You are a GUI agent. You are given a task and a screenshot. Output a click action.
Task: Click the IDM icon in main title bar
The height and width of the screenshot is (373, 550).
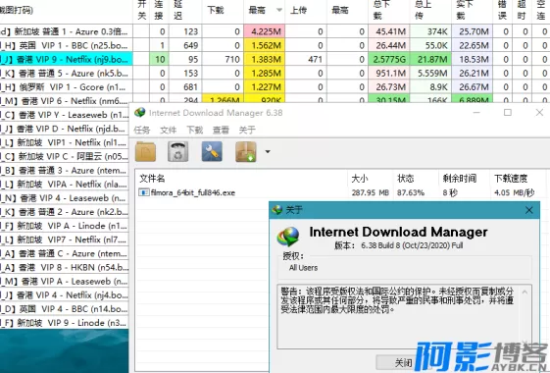(x=139, y=113)
